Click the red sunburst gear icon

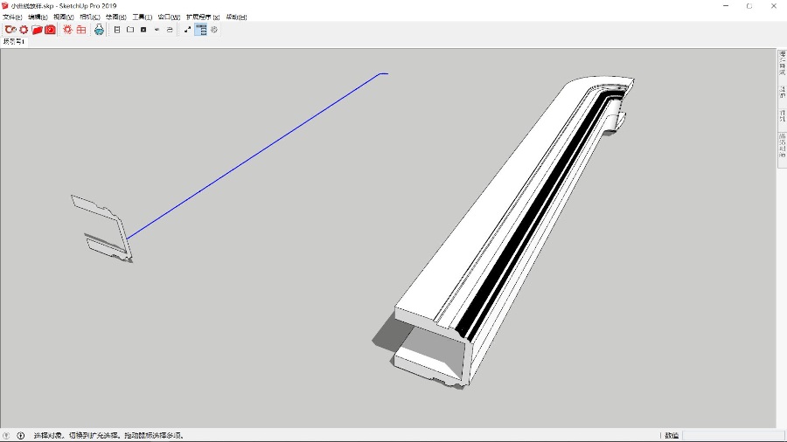67,30
